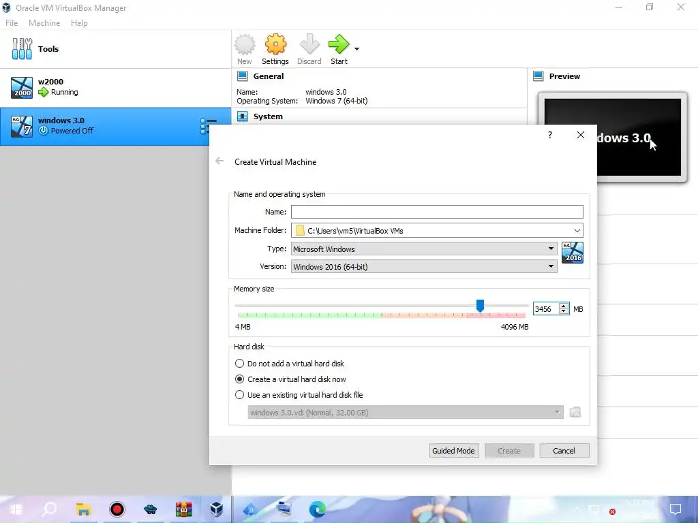
Task: Close the Create Virtual Machine dialog
Action: click(x=581, y=135)
